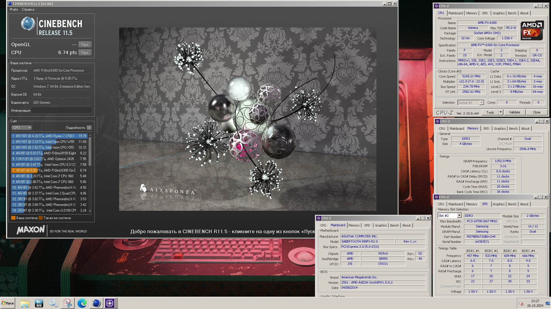Switch to About tab in top CPU-Z window

tap(524, 13)
